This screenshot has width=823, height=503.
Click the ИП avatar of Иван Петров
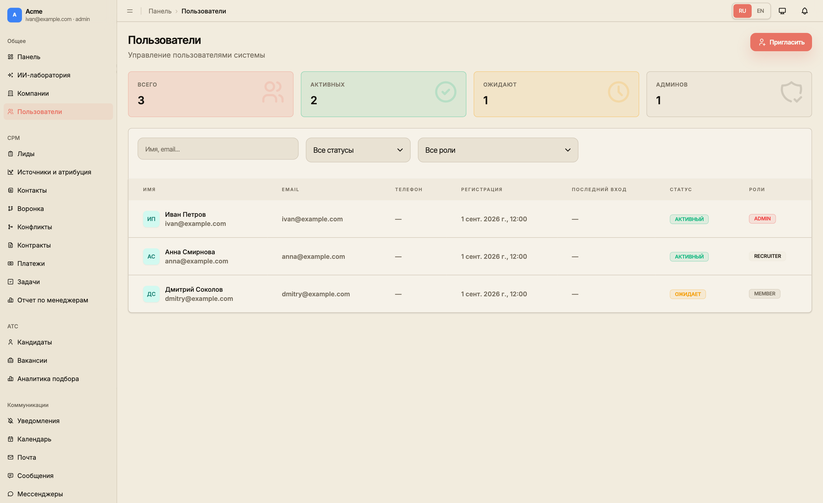pyautogui.click(x=151, y=219)
